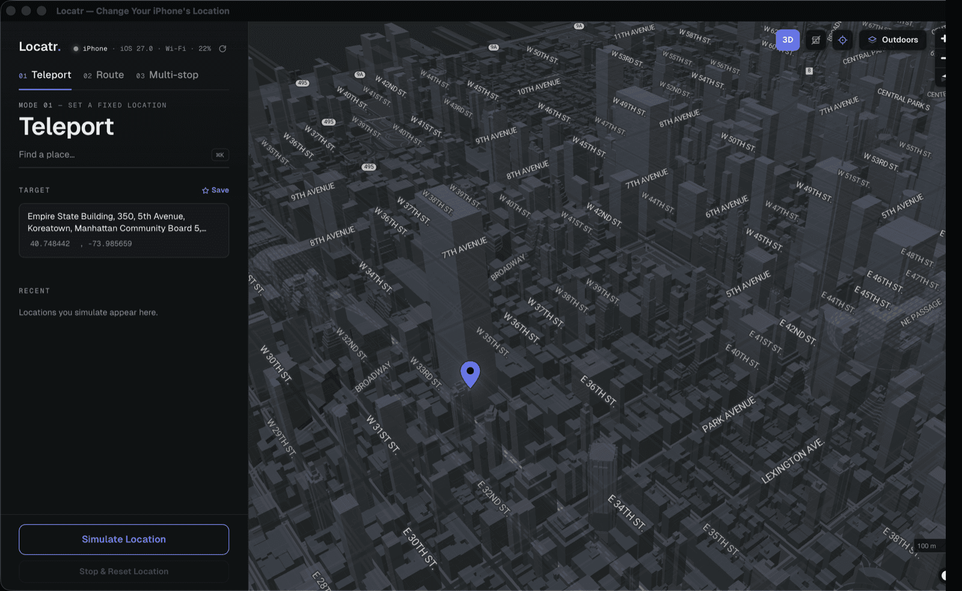
Task: Zoom in with the plus map control
Action: coord(943,38)
